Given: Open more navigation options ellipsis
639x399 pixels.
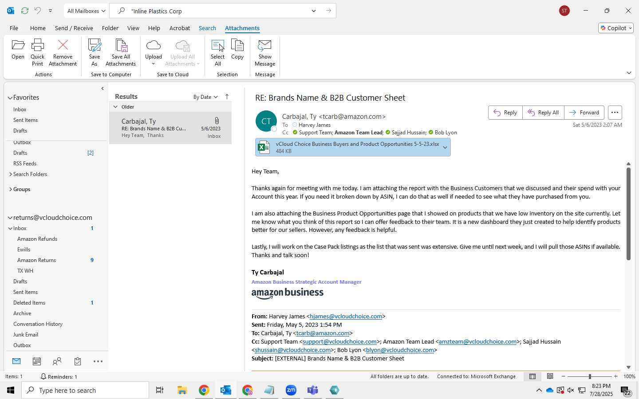Looking at the screenshot, I should pyautogui.click(x=98, y=361).
